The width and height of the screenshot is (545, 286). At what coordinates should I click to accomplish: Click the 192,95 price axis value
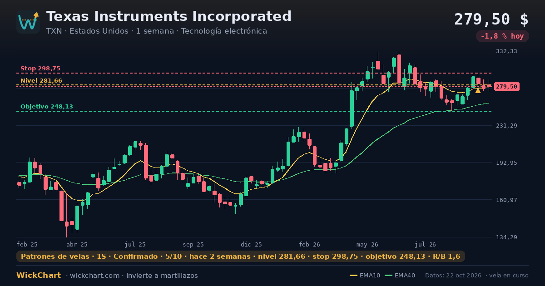tap(506, 163)
